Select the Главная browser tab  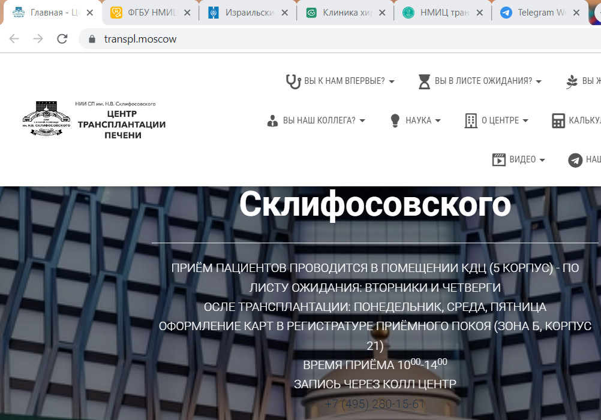click(x=53, y=13)
